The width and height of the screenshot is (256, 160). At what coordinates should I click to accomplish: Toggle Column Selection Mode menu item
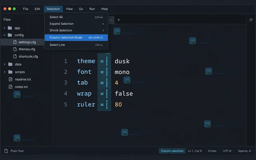pos(76,38)
